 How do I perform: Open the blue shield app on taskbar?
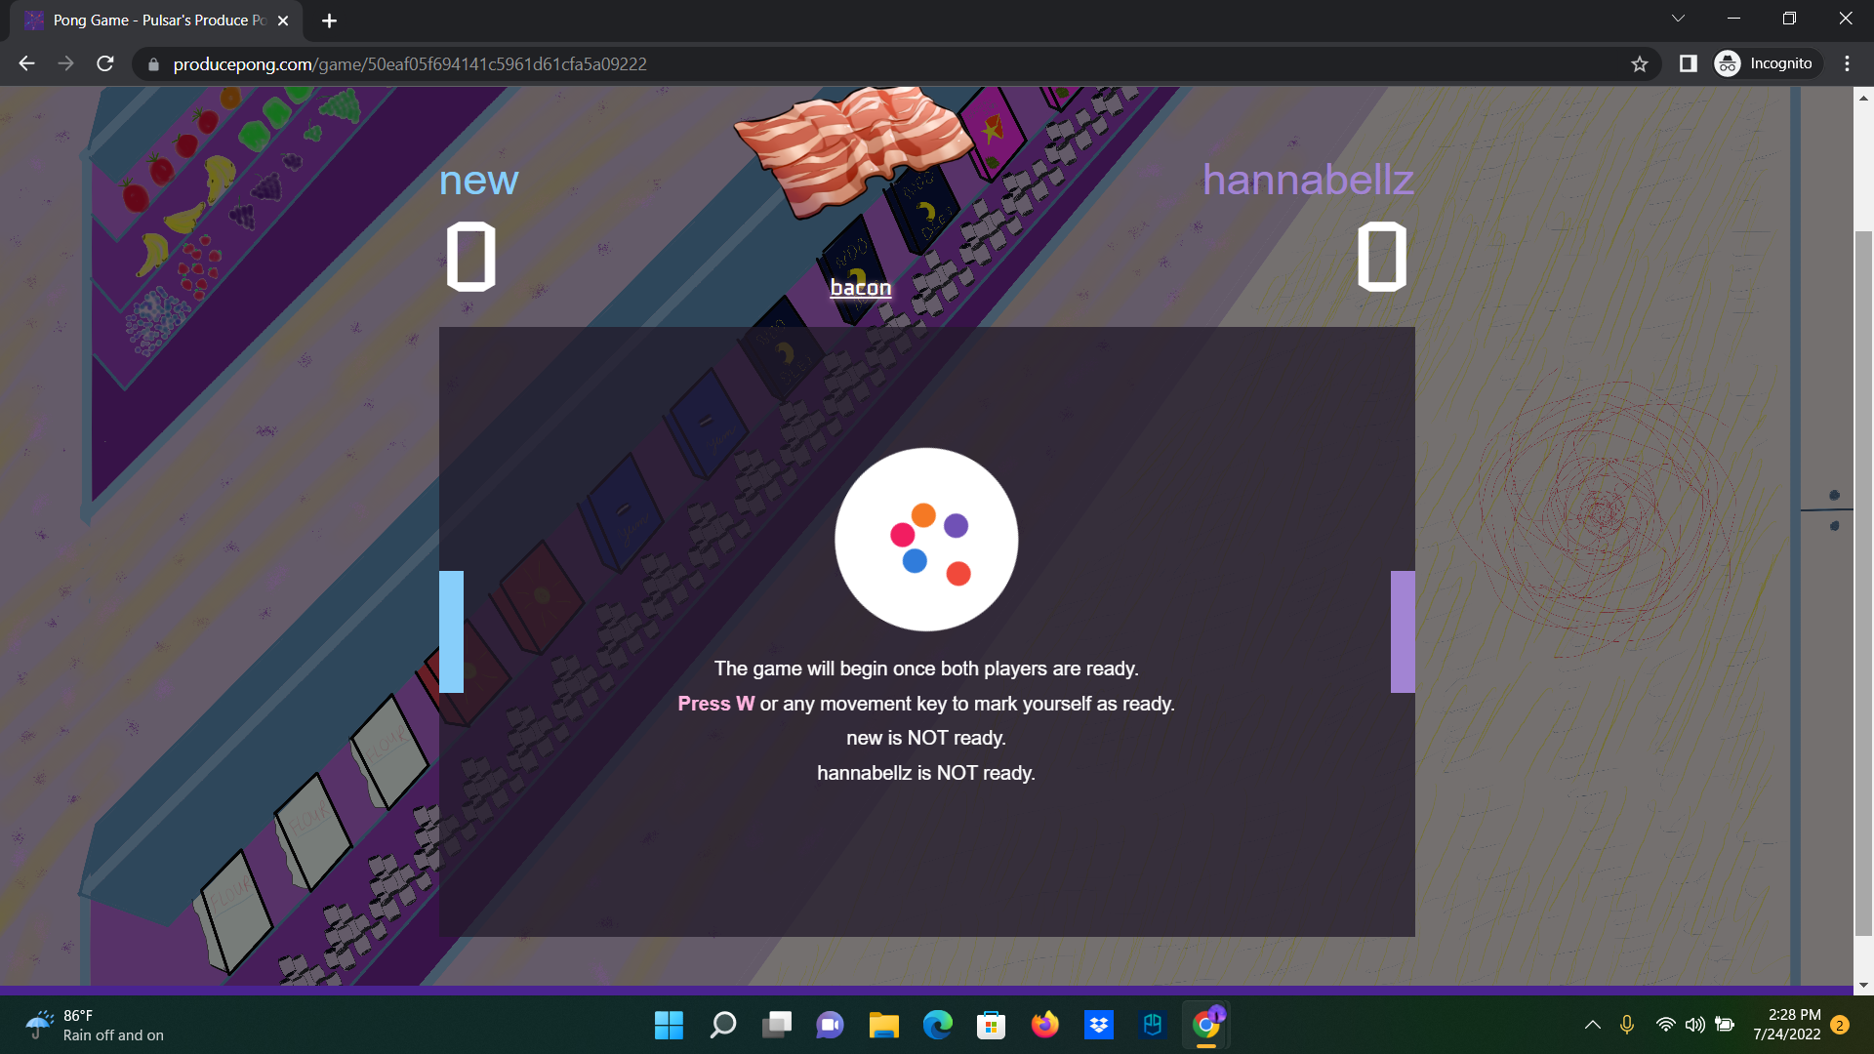[x=1153, y=1025]
